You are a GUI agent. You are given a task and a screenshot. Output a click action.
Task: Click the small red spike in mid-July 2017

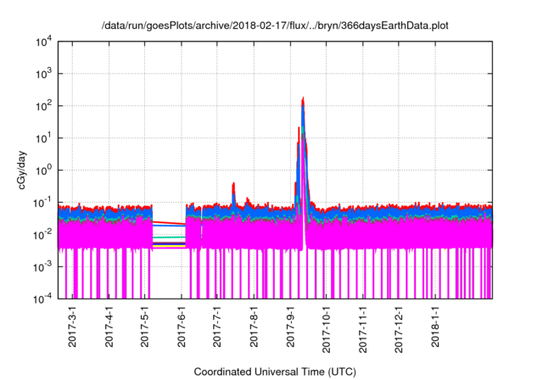tap(233, 184)
